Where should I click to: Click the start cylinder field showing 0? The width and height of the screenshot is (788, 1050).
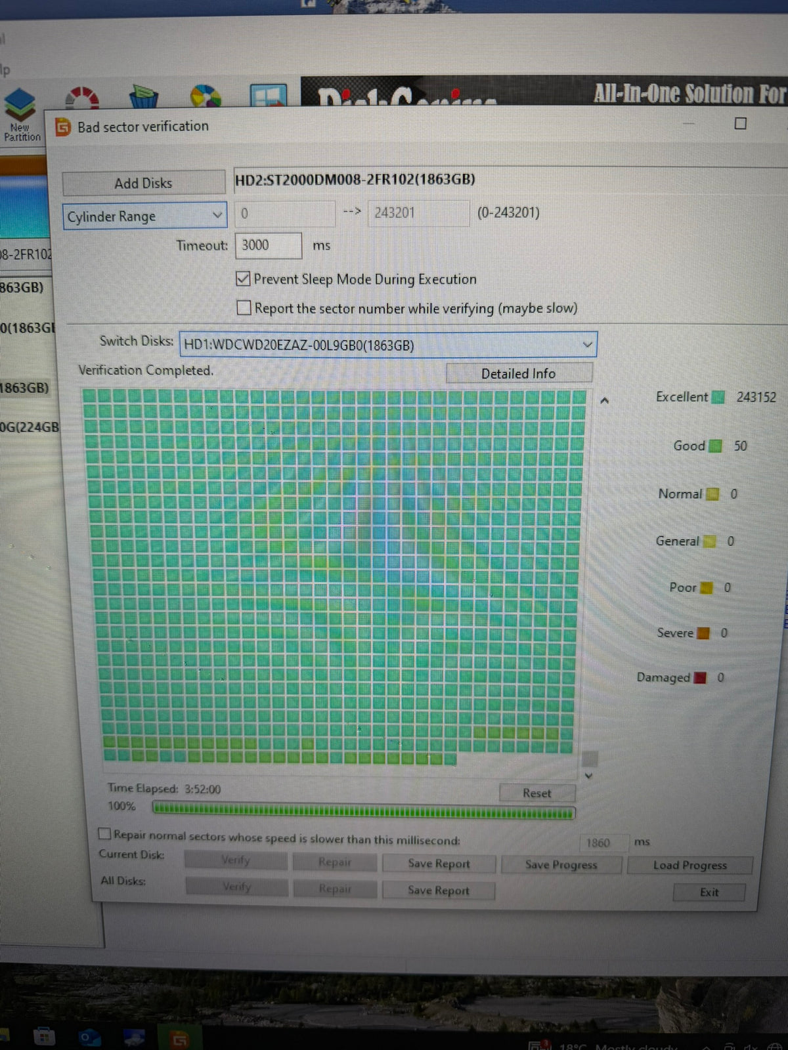(285, 213)
